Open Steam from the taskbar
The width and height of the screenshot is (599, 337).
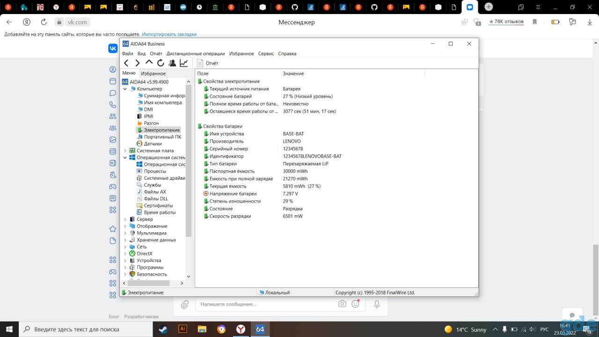click(x=163, y=329)
